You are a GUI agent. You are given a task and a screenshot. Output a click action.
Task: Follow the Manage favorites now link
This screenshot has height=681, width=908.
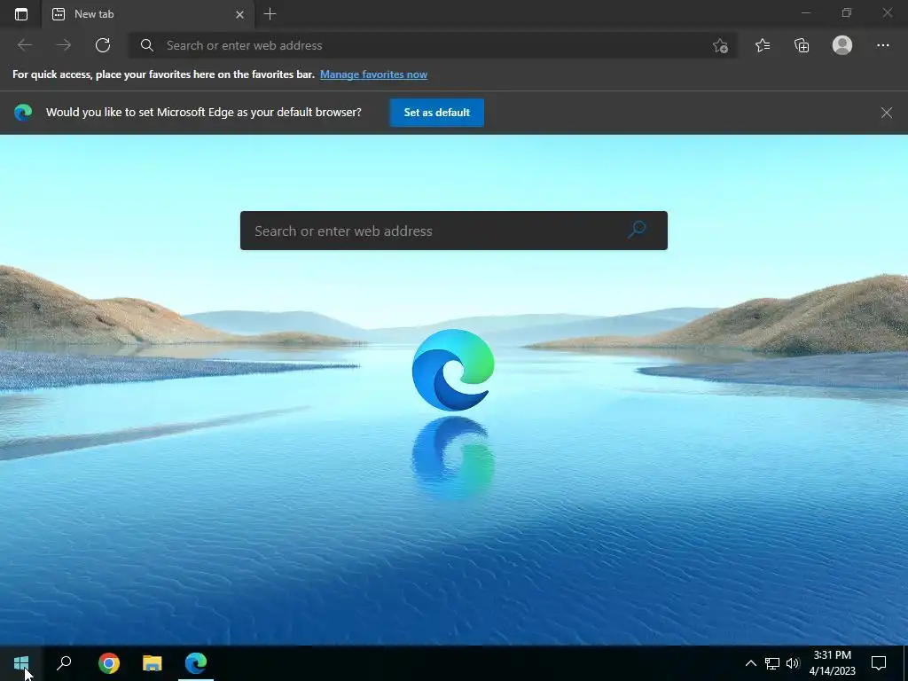click(x=373, y=74)
